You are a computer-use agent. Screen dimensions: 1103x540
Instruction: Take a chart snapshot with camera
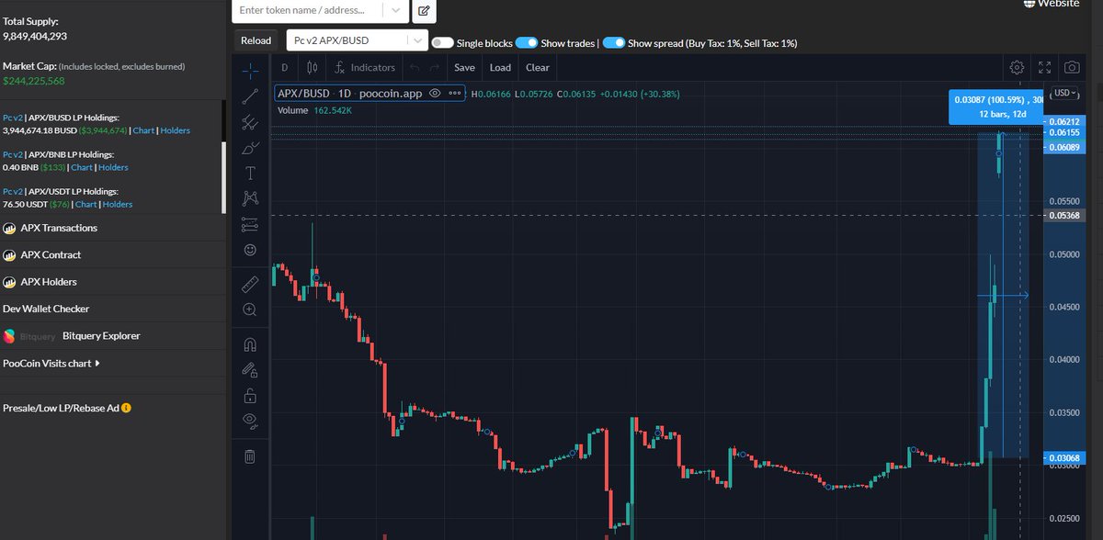[x=1072, y=67]
